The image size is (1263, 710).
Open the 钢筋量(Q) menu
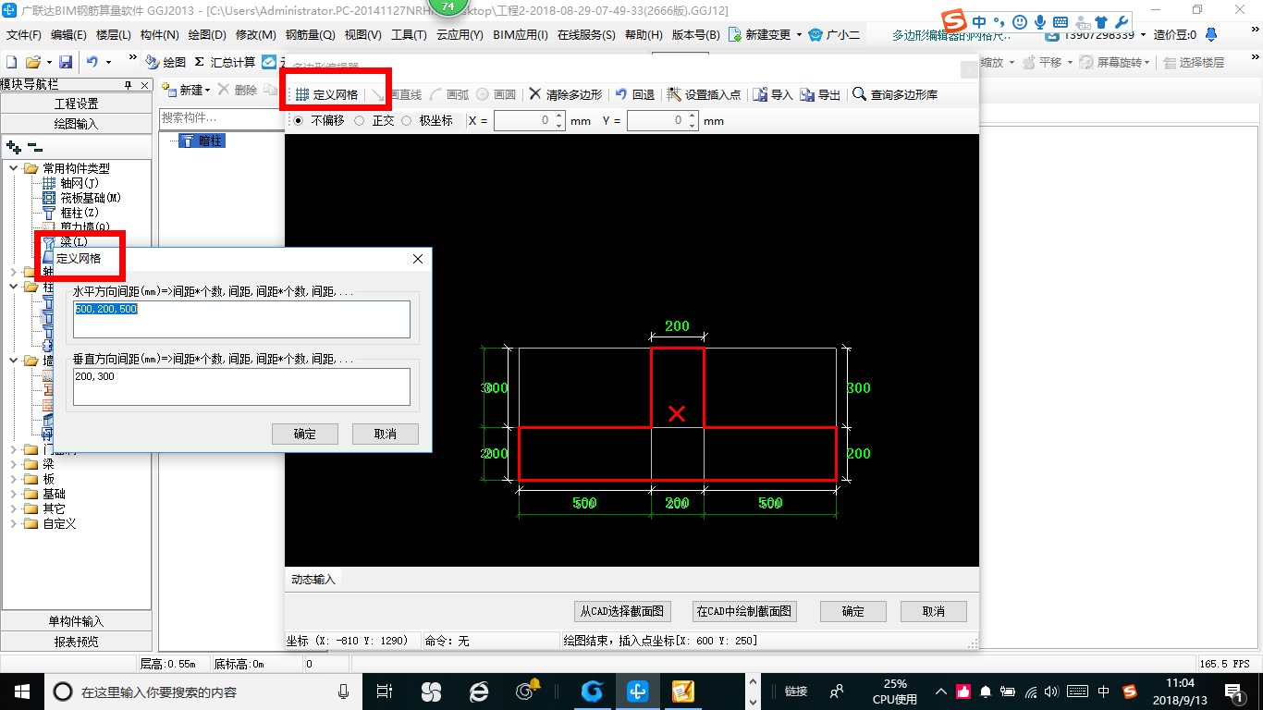[311, 35]
